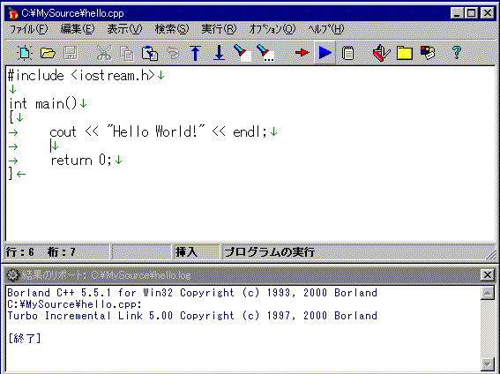Viewport: 500px width, 374px height.
Task: Open the 検索(S) menu
Action: 172,29
